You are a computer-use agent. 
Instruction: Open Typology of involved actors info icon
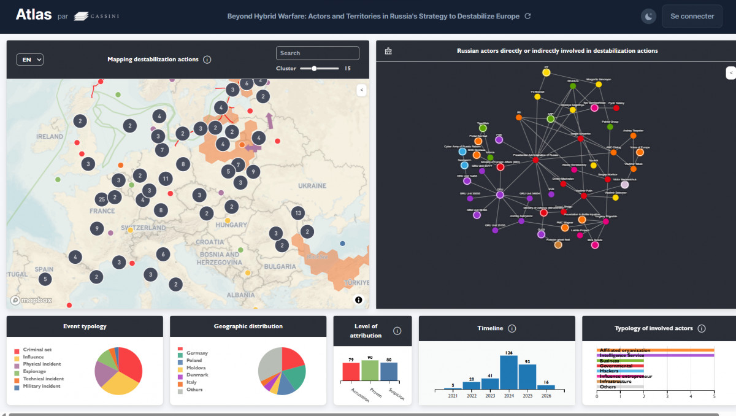click(x=702, y=328)
